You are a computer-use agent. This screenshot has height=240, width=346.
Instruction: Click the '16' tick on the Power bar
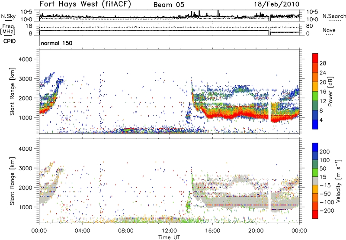(x=323, y=92)
